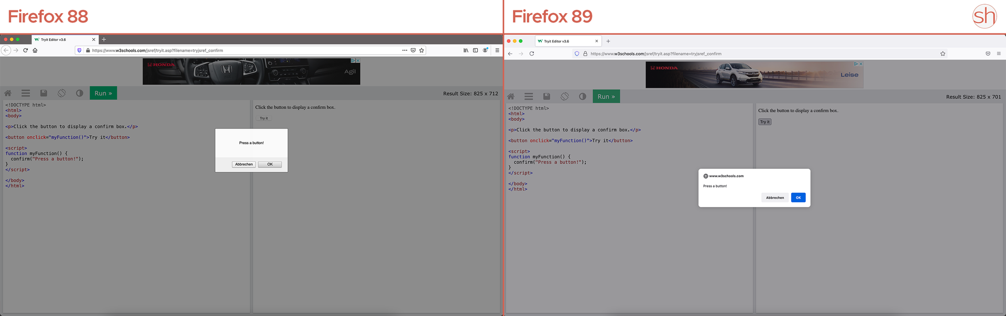Screen dimensions: 1006x316
Task: Change orientation of editor in Firefox 88 page
Action: click(61, 93)
